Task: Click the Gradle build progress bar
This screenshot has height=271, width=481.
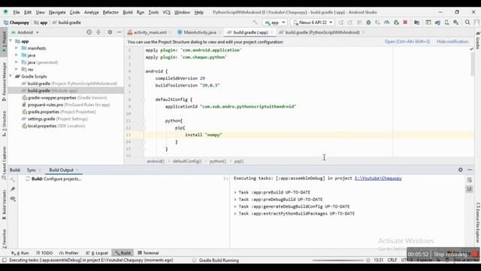Action: [x=337, y=260]
